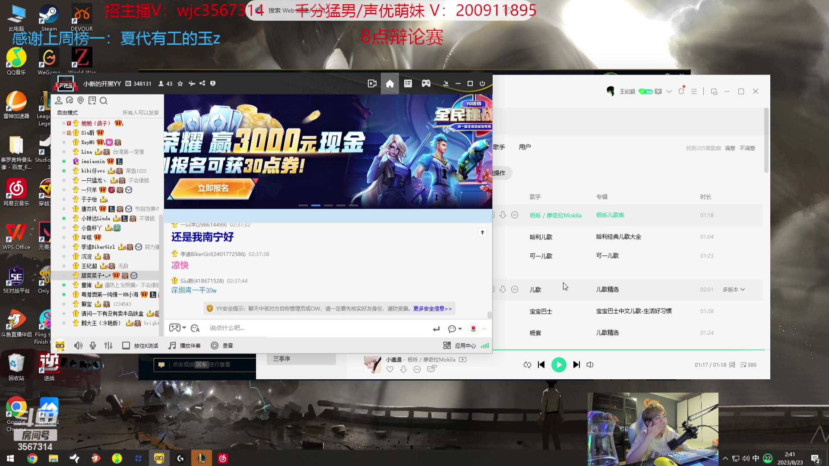Open QQ Music account dropdown chevron
829x466 pixels.
pos(669,91)
